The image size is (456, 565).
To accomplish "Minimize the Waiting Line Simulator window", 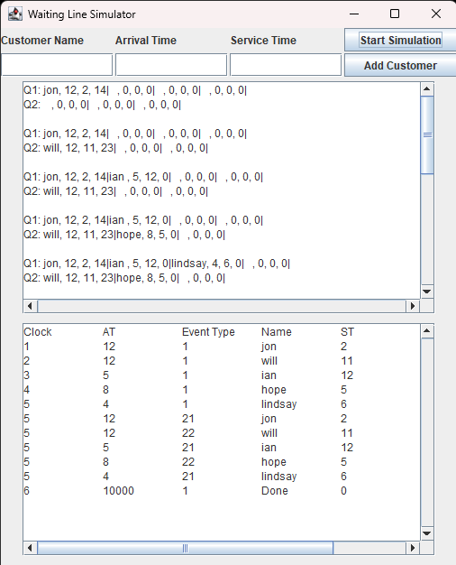I will pos(354,14).
